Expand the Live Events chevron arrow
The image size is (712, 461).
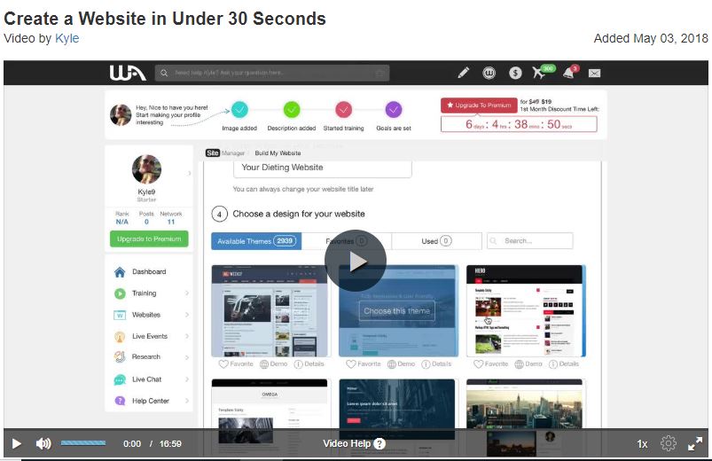click(x=186, y=336)
